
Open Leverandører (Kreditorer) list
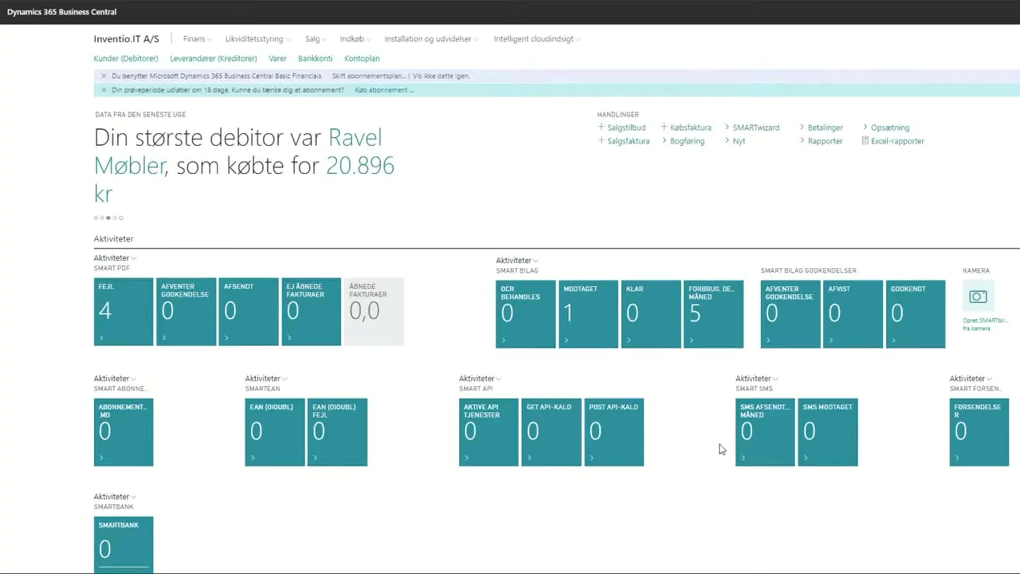[214, 58]
